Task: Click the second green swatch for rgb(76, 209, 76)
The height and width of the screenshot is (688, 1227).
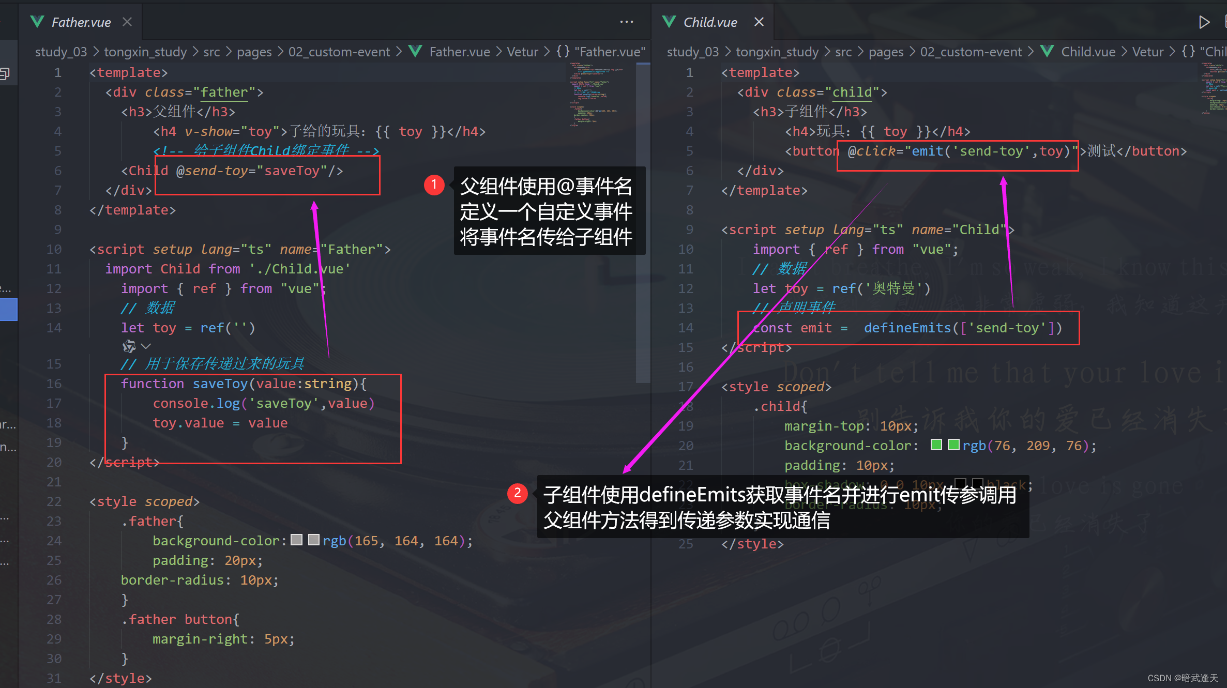Action: pos(953,445)
